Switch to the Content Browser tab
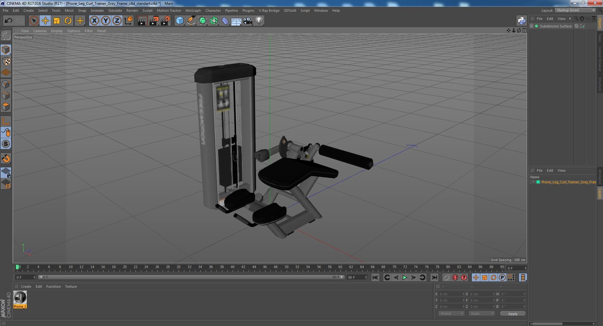Image resolution: width=603 pixels, height=326 pixels. click(600, 59)
